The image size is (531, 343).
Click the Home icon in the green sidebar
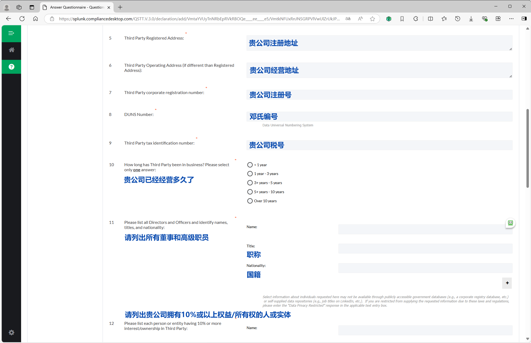(x=11, y=50)
